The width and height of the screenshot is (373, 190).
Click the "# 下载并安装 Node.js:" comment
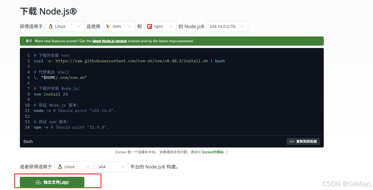click(x=57, y=88)
